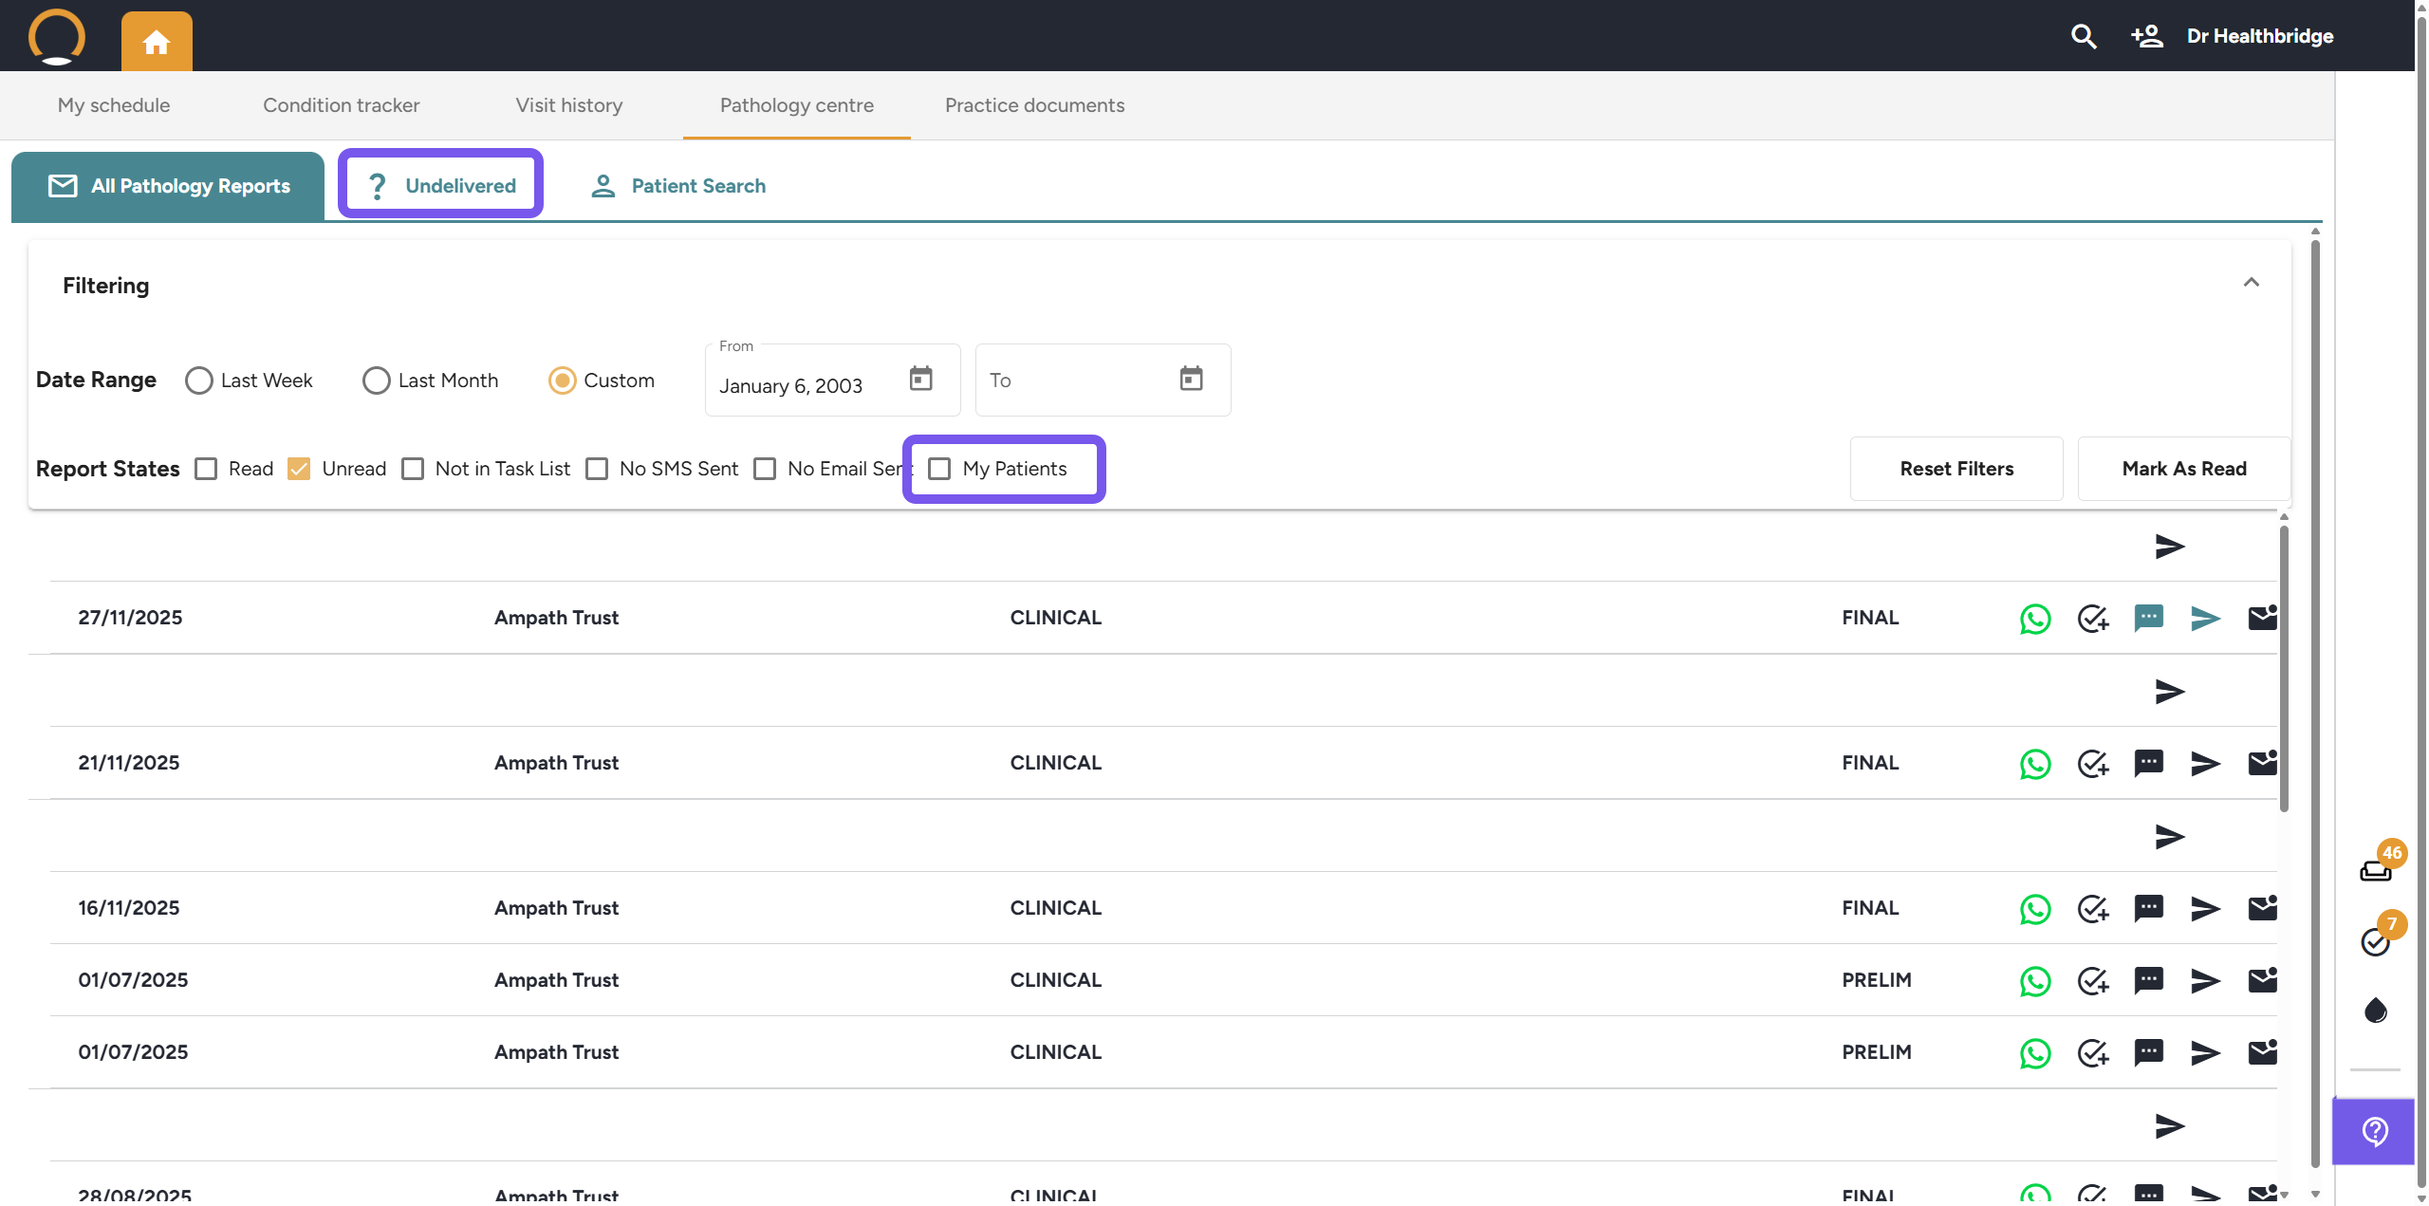Uncheck the Unread checkbox
Image resolution: width=2429 pixels, height=1206 pixels.
299,469
